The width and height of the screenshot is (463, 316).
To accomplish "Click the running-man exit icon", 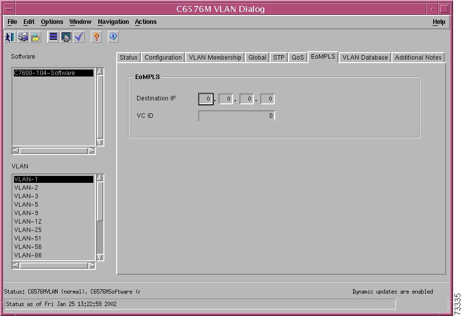I will click(x=10, y=37).
